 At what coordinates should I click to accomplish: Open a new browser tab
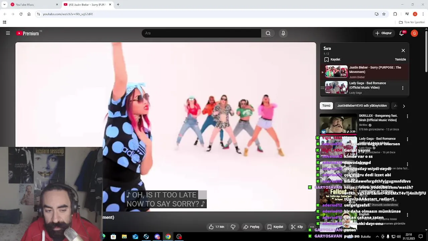point(118,4)
